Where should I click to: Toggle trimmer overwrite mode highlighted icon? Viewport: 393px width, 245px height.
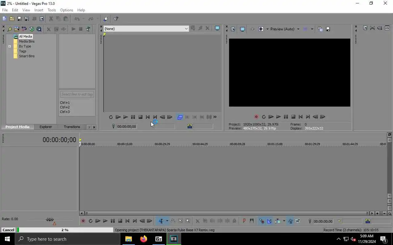[180, 117]
